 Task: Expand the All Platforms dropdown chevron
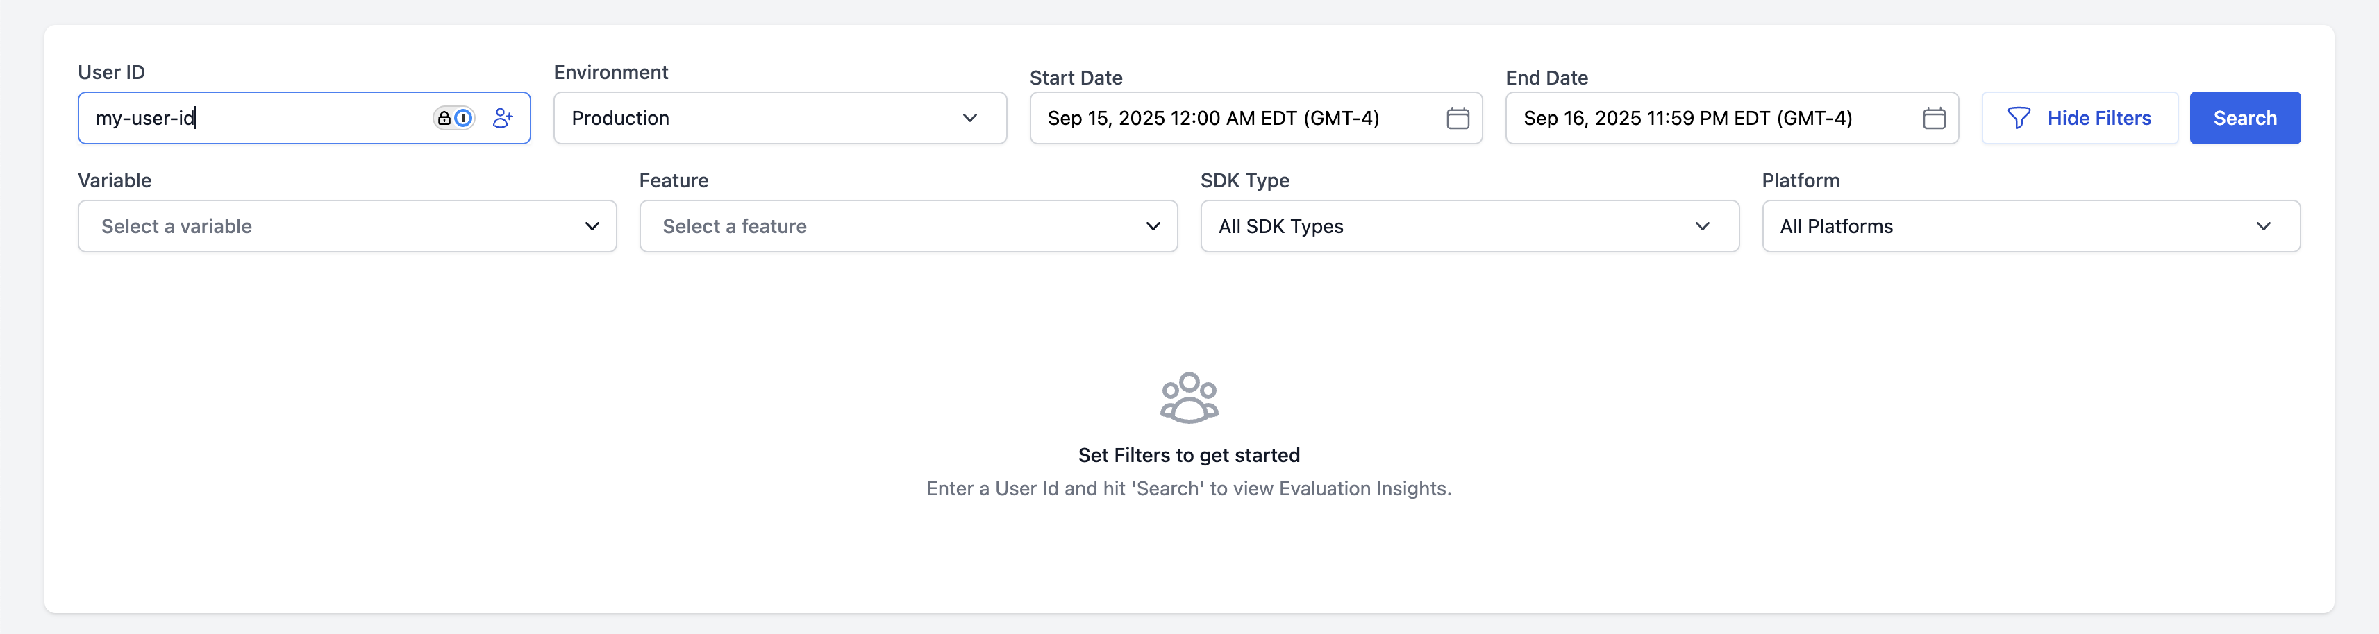click(2262, 226)
